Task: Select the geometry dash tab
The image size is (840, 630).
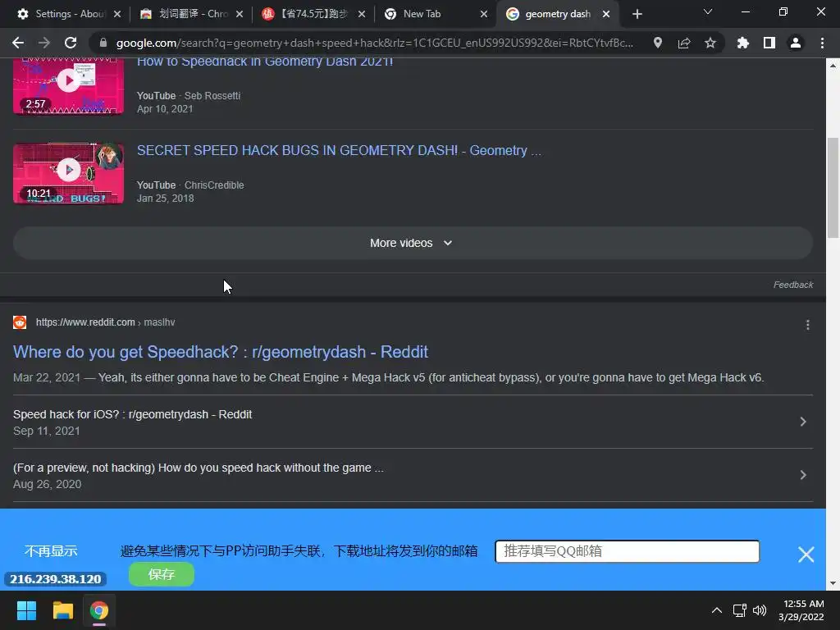Action: tap(557, 14)
